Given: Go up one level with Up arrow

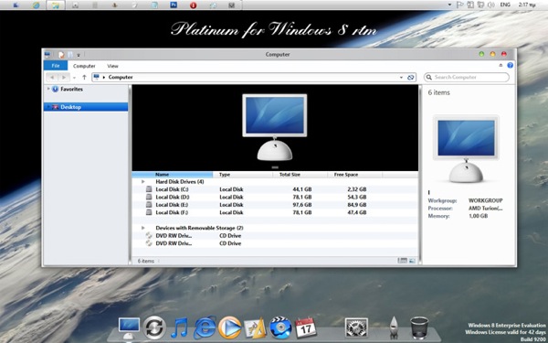Looking at the screenshot, I should pos(84,78).
